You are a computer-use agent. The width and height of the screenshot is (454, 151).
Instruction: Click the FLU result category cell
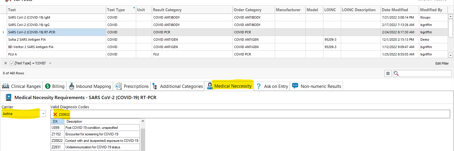(193, 54)
